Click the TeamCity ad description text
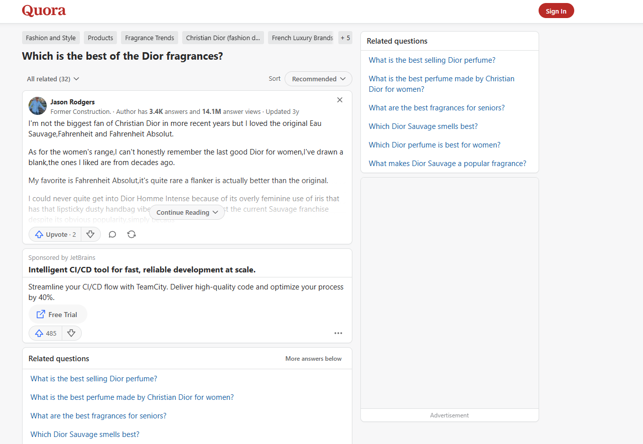Screen dimensions: 643x444 tap(186, 292)
